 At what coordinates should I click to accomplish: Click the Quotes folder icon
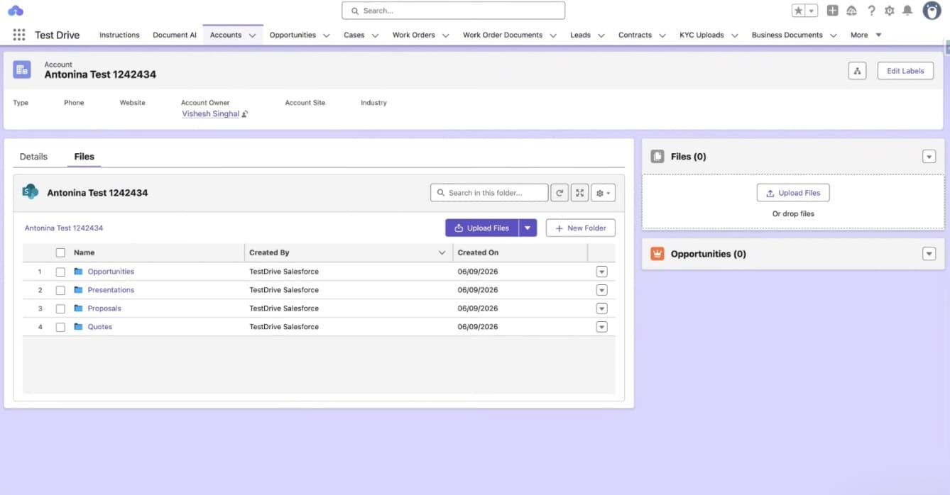pos(79,327)
